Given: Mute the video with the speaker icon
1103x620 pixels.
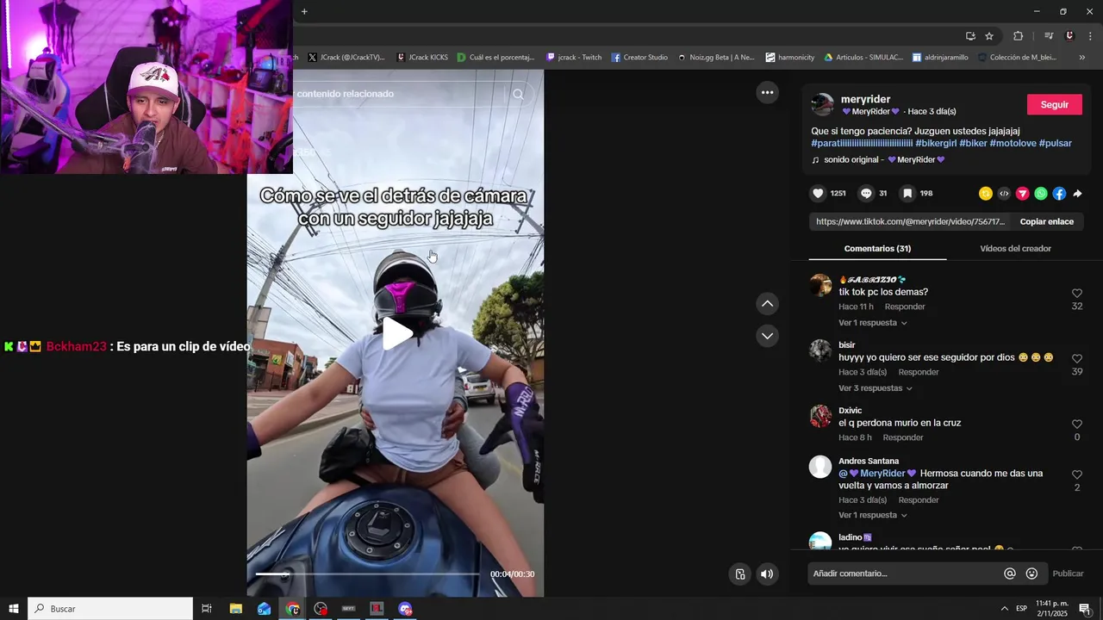Looking at the screenshot, I should pos(767,574).
